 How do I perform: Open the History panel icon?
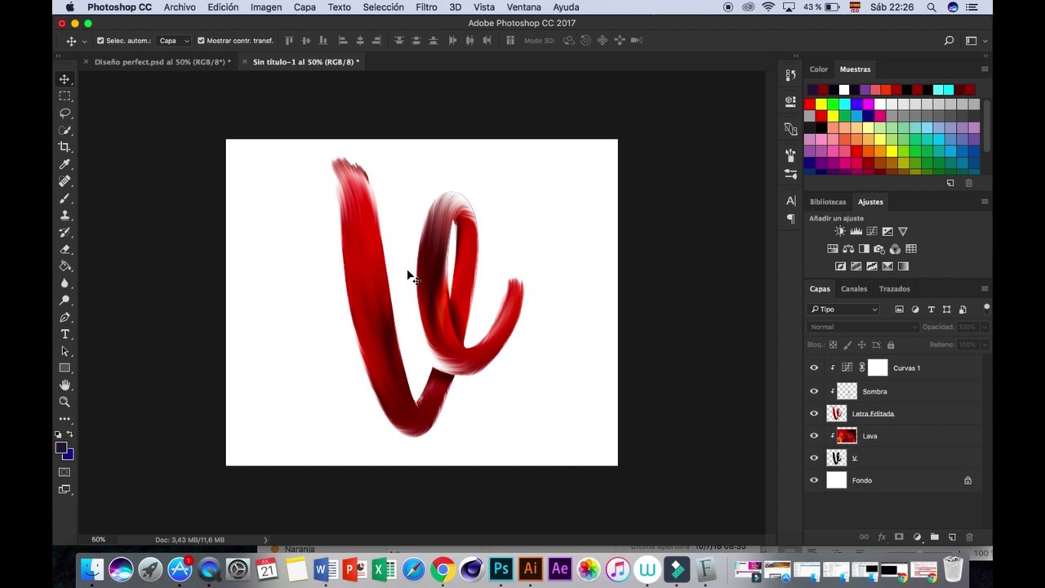(x=790, y=75)
